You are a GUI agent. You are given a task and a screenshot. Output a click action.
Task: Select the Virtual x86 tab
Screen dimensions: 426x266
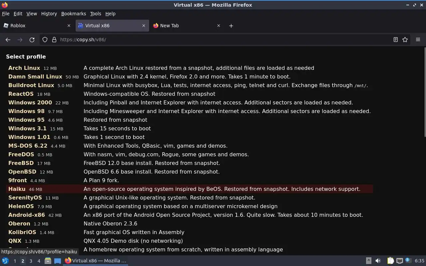point(112,26)
